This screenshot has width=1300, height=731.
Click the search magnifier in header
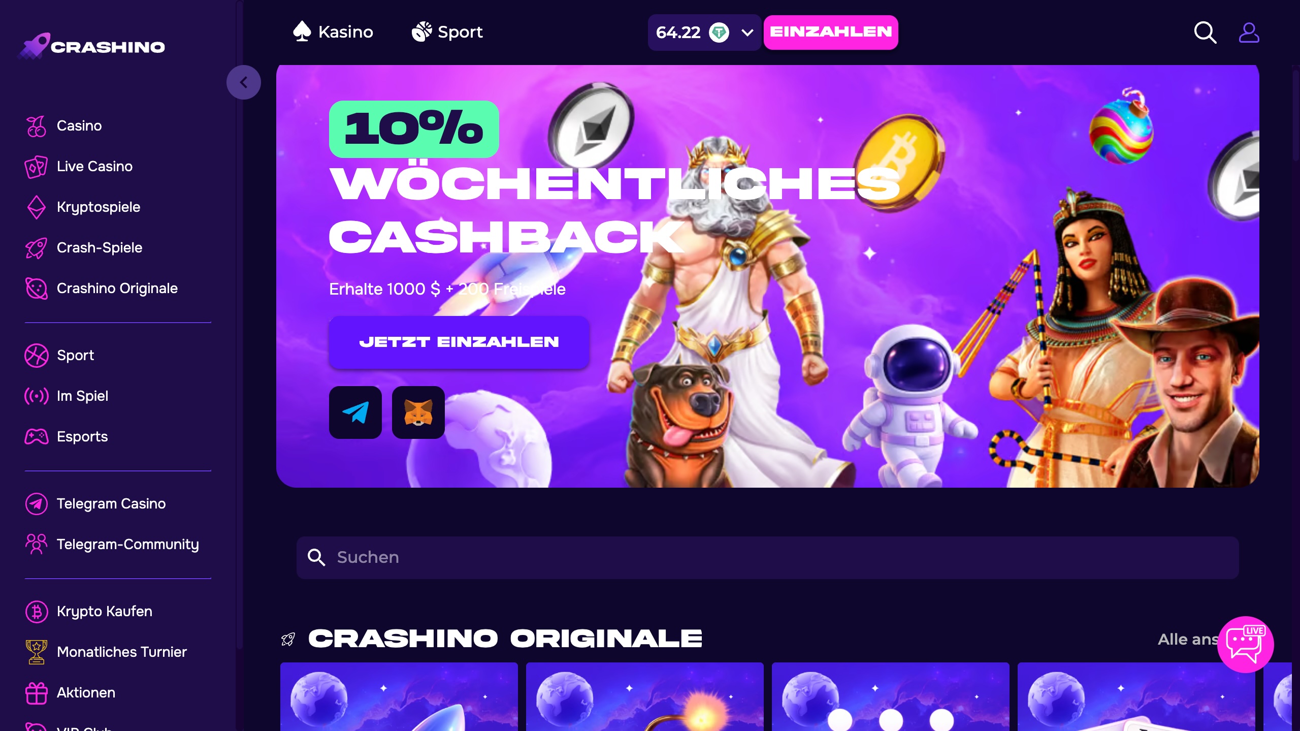click(1205, 33)
